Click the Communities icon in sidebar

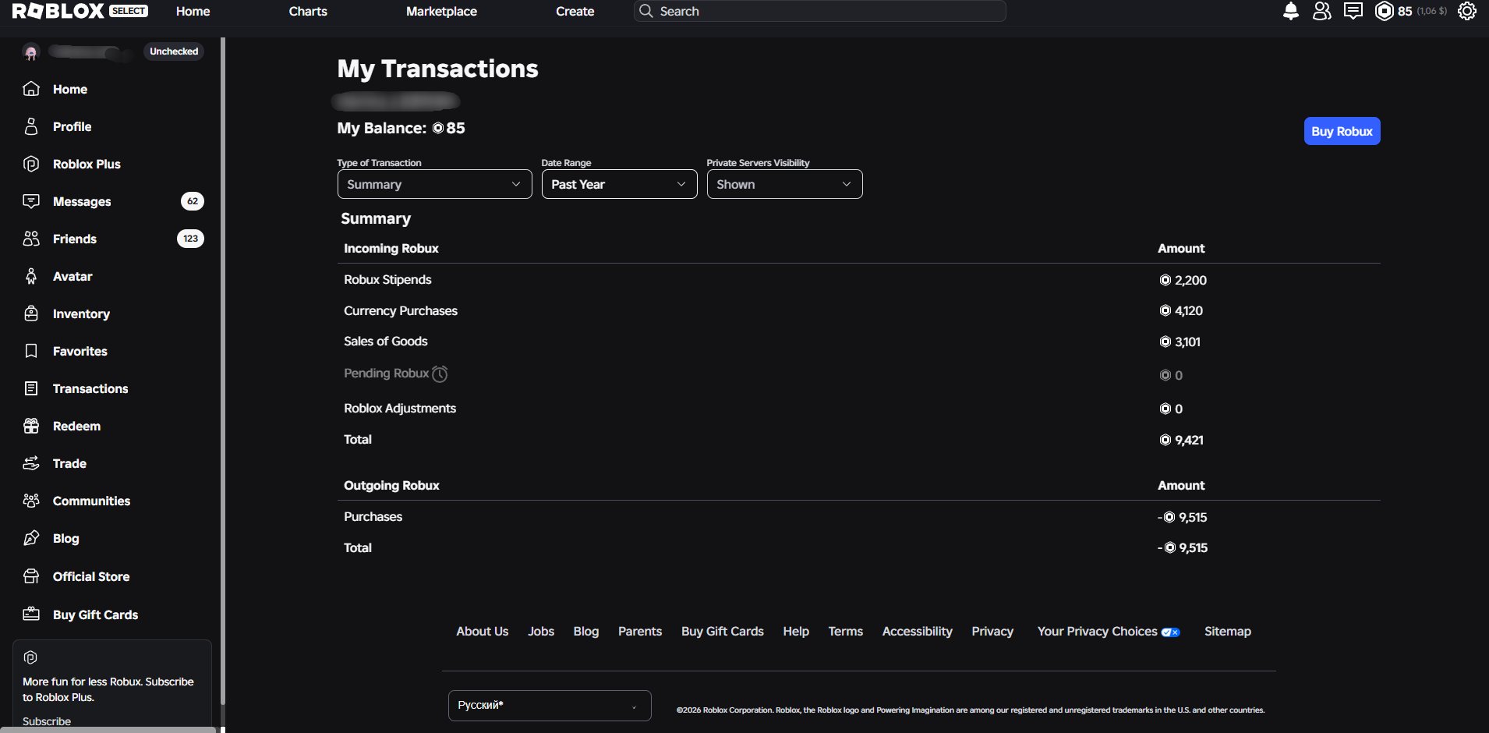pos(31,501)
